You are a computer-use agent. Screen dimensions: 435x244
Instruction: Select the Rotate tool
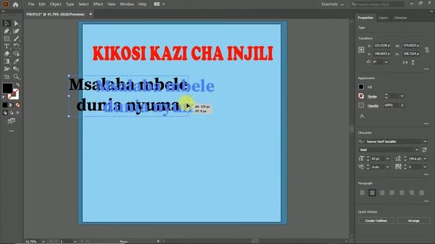(x=16, y=46)
